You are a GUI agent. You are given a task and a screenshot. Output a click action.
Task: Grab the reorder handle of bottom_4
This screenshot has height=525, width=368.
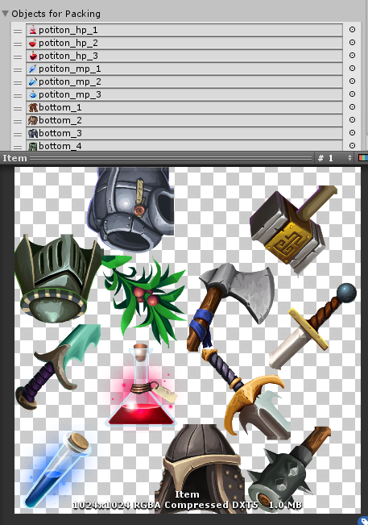click(18, 147)
